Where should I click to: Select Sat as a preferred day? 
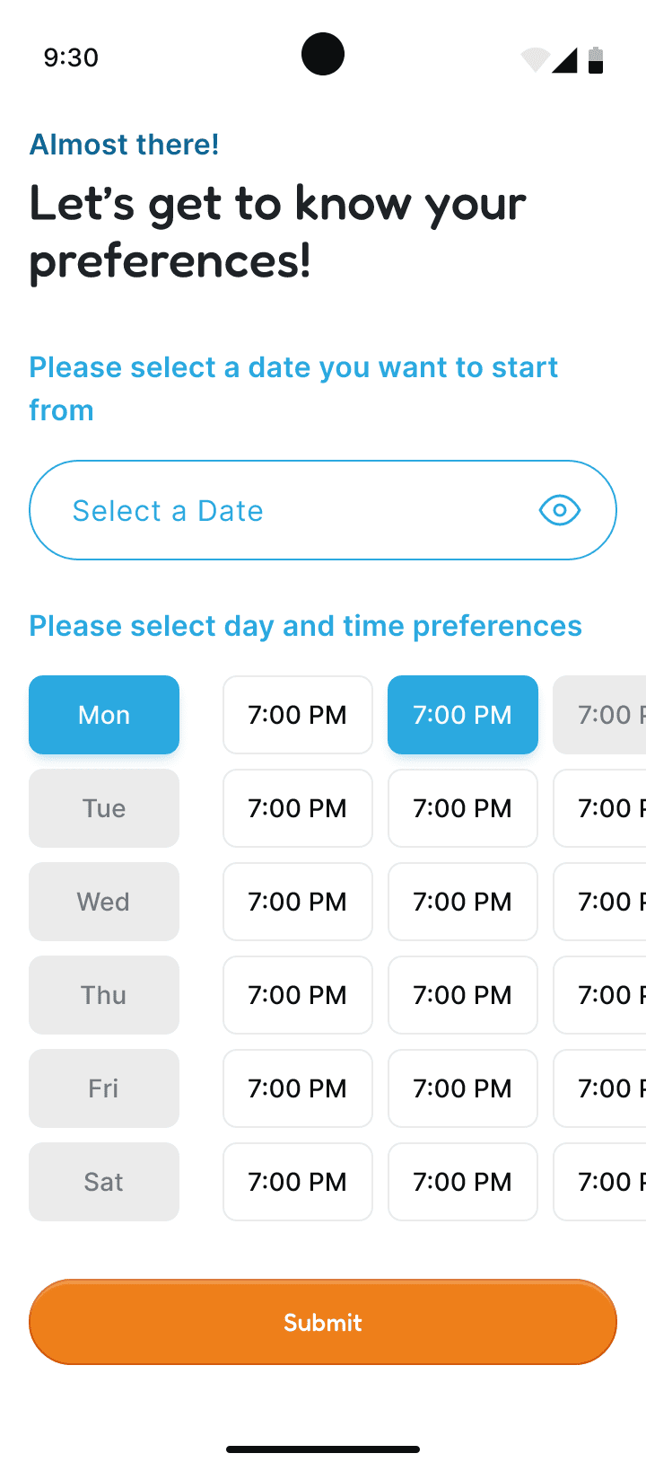[104, 1182]
